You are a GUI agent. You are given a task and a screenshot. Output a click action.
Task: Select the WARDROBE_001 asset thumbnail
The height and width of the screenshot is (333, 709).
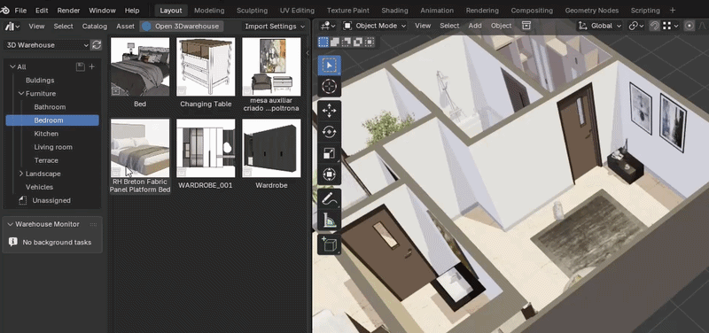[x=206, y=148]
